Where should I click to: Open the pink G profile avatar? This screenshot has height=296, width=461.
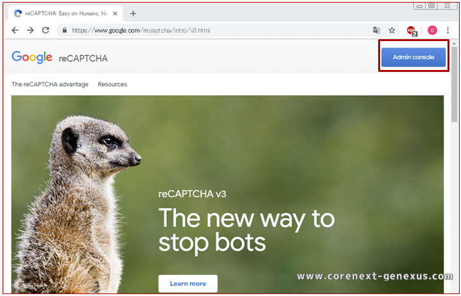pos(432,30)
